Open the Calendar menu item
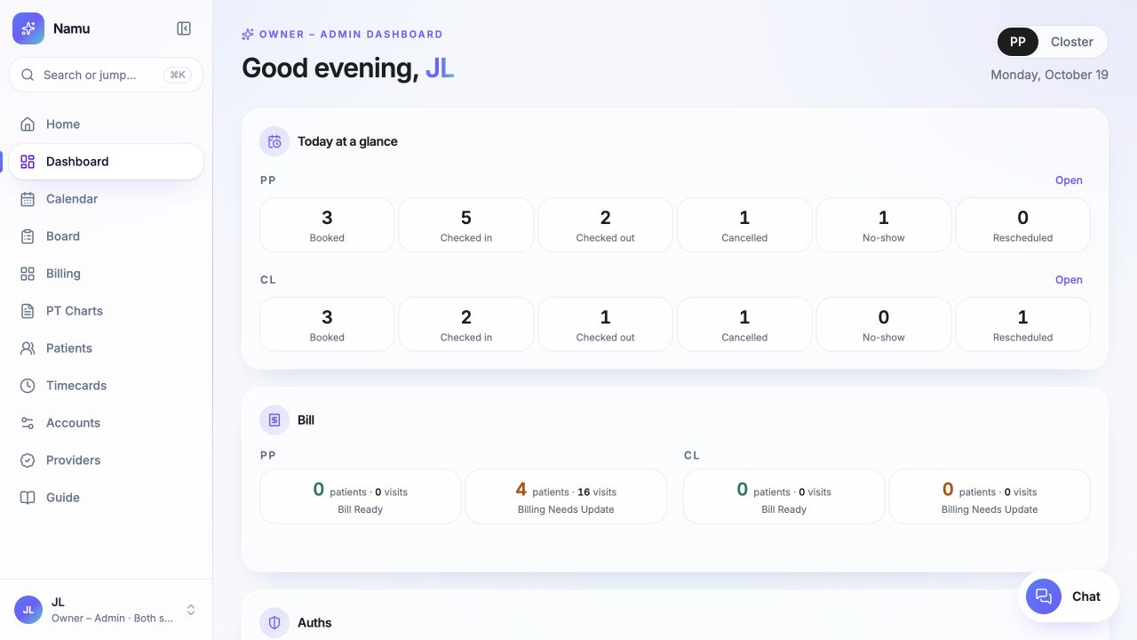Image resolution: width=1137 pixels, height=640 pixels. (x=106, y=199)
